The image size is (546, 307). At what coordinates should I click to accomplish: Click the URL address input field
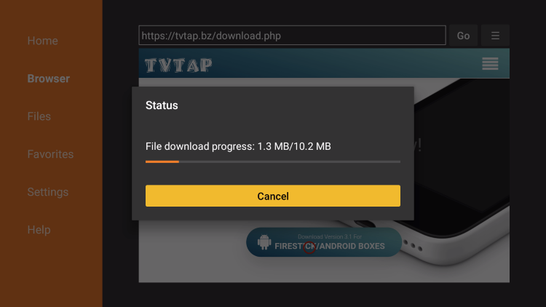click(x=292, y=36)
